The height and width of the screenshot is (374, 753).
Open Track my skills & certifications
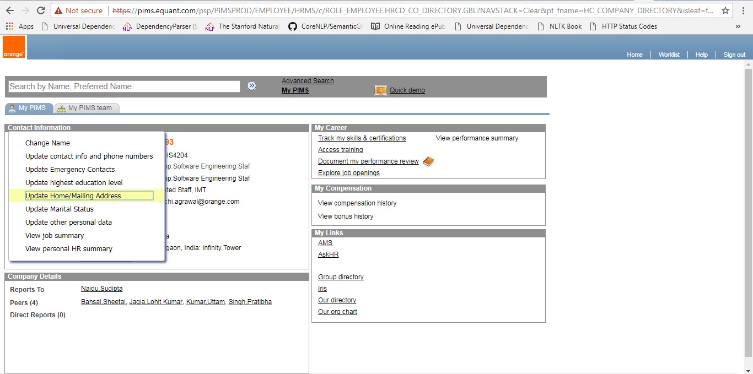[362, 138]
